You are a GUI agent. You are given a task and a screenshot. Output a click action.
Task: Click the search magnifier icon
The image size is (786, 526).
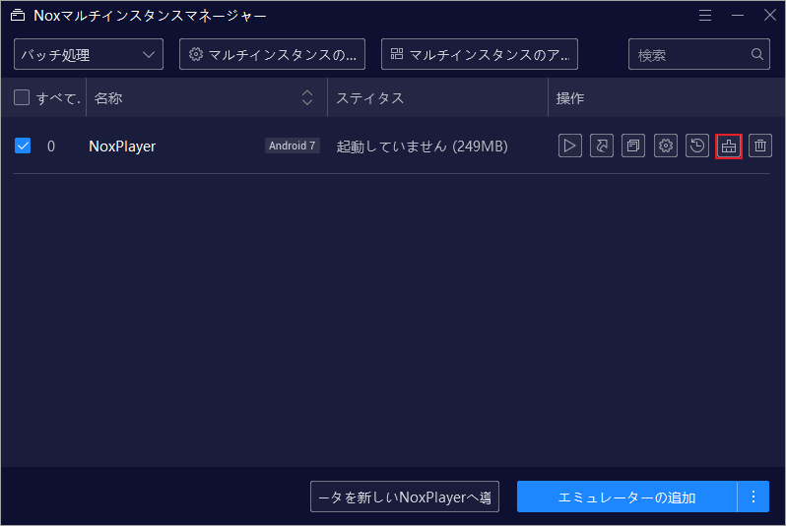point(756,54)
